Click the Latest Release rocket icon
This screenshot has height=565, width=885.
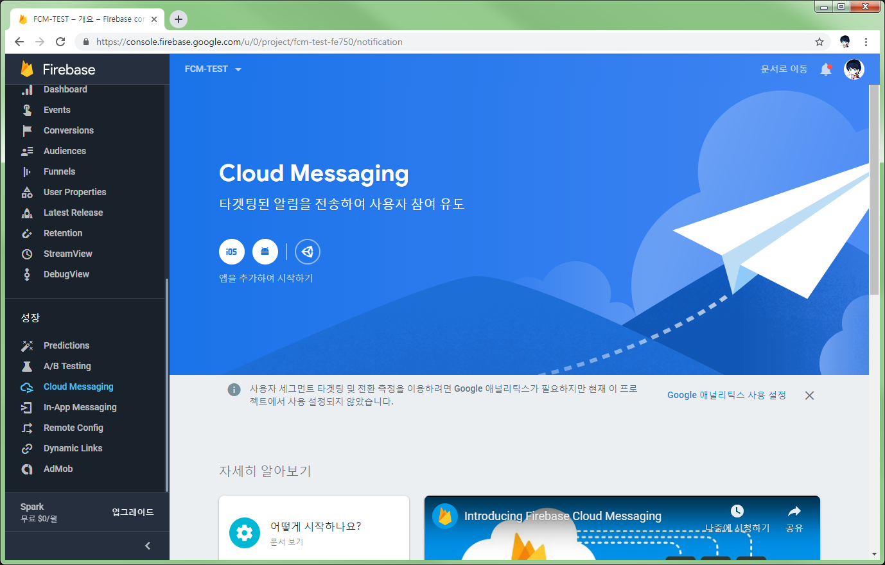click(27, 213)
